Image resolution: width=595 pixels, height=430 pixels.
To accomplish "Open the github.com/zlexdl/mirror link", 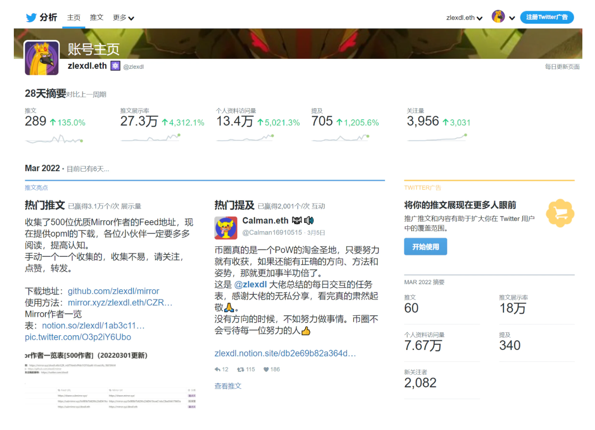I will [113, 291].
